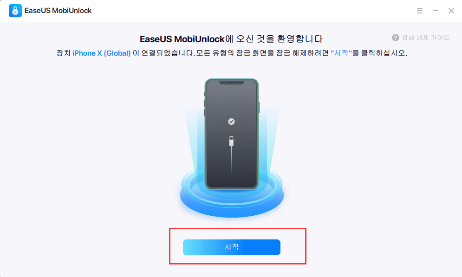Open the hamburger menu in title bar
This screenshot has height=277, width=462.
pyautogui.click(x=420, y=11)
